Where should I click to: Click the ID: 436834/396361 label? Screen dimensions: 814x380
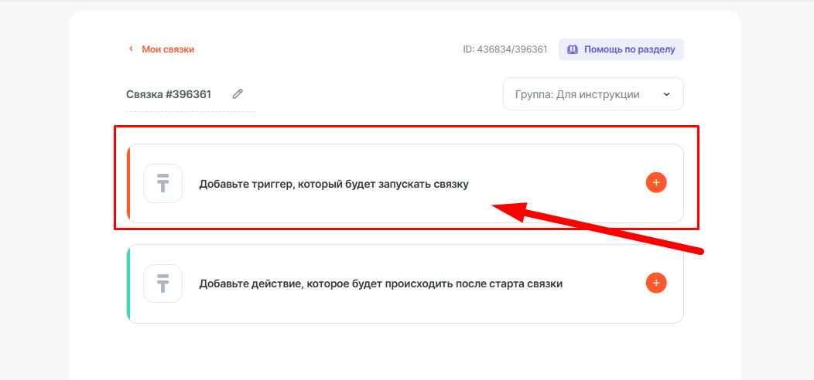pos(504,49)
